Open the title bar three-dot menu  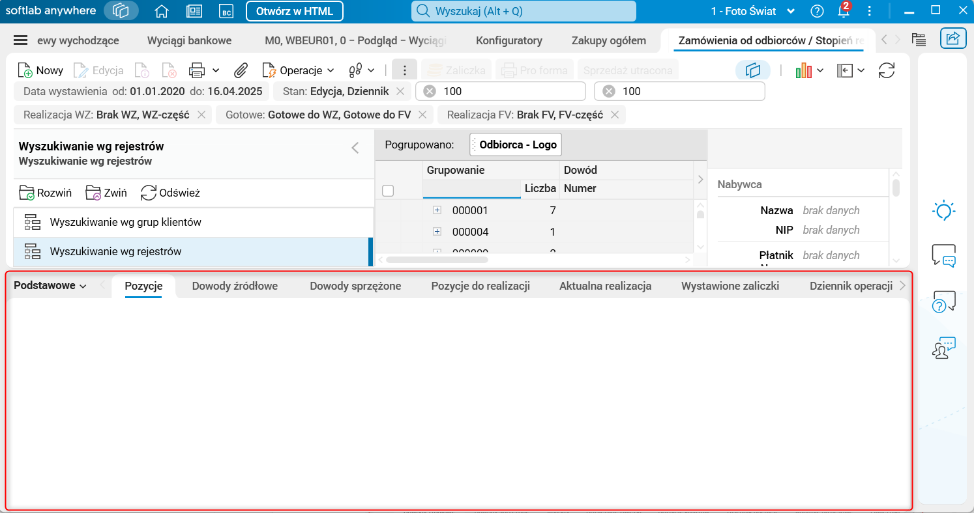869,11
